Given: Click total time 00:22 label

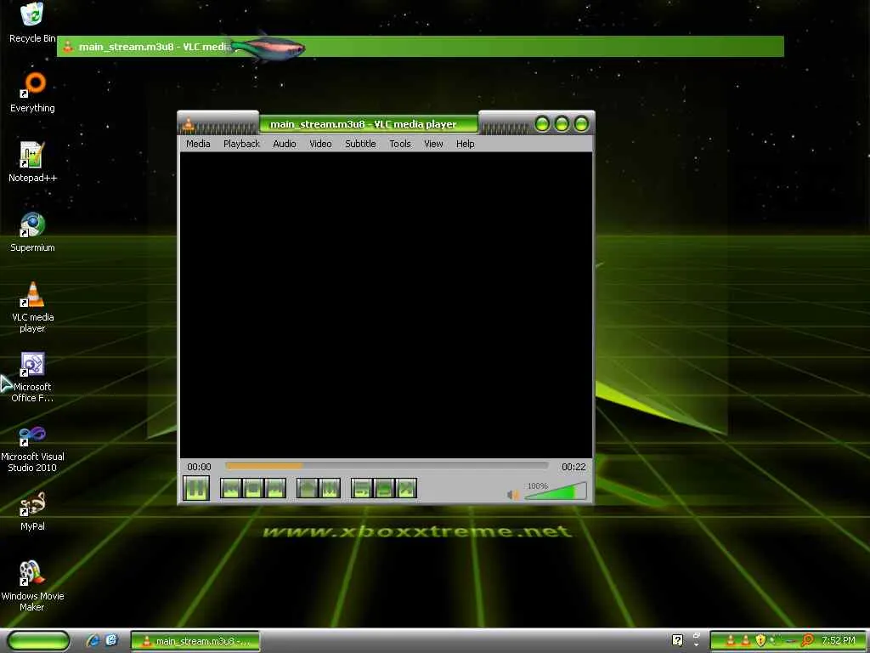Looking at the screenshot, I should coord(573,467).
